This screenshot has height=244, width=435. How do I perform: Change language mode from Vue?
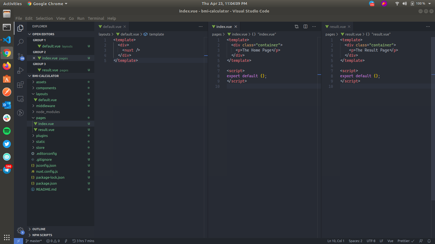click(x=390, y=241)
